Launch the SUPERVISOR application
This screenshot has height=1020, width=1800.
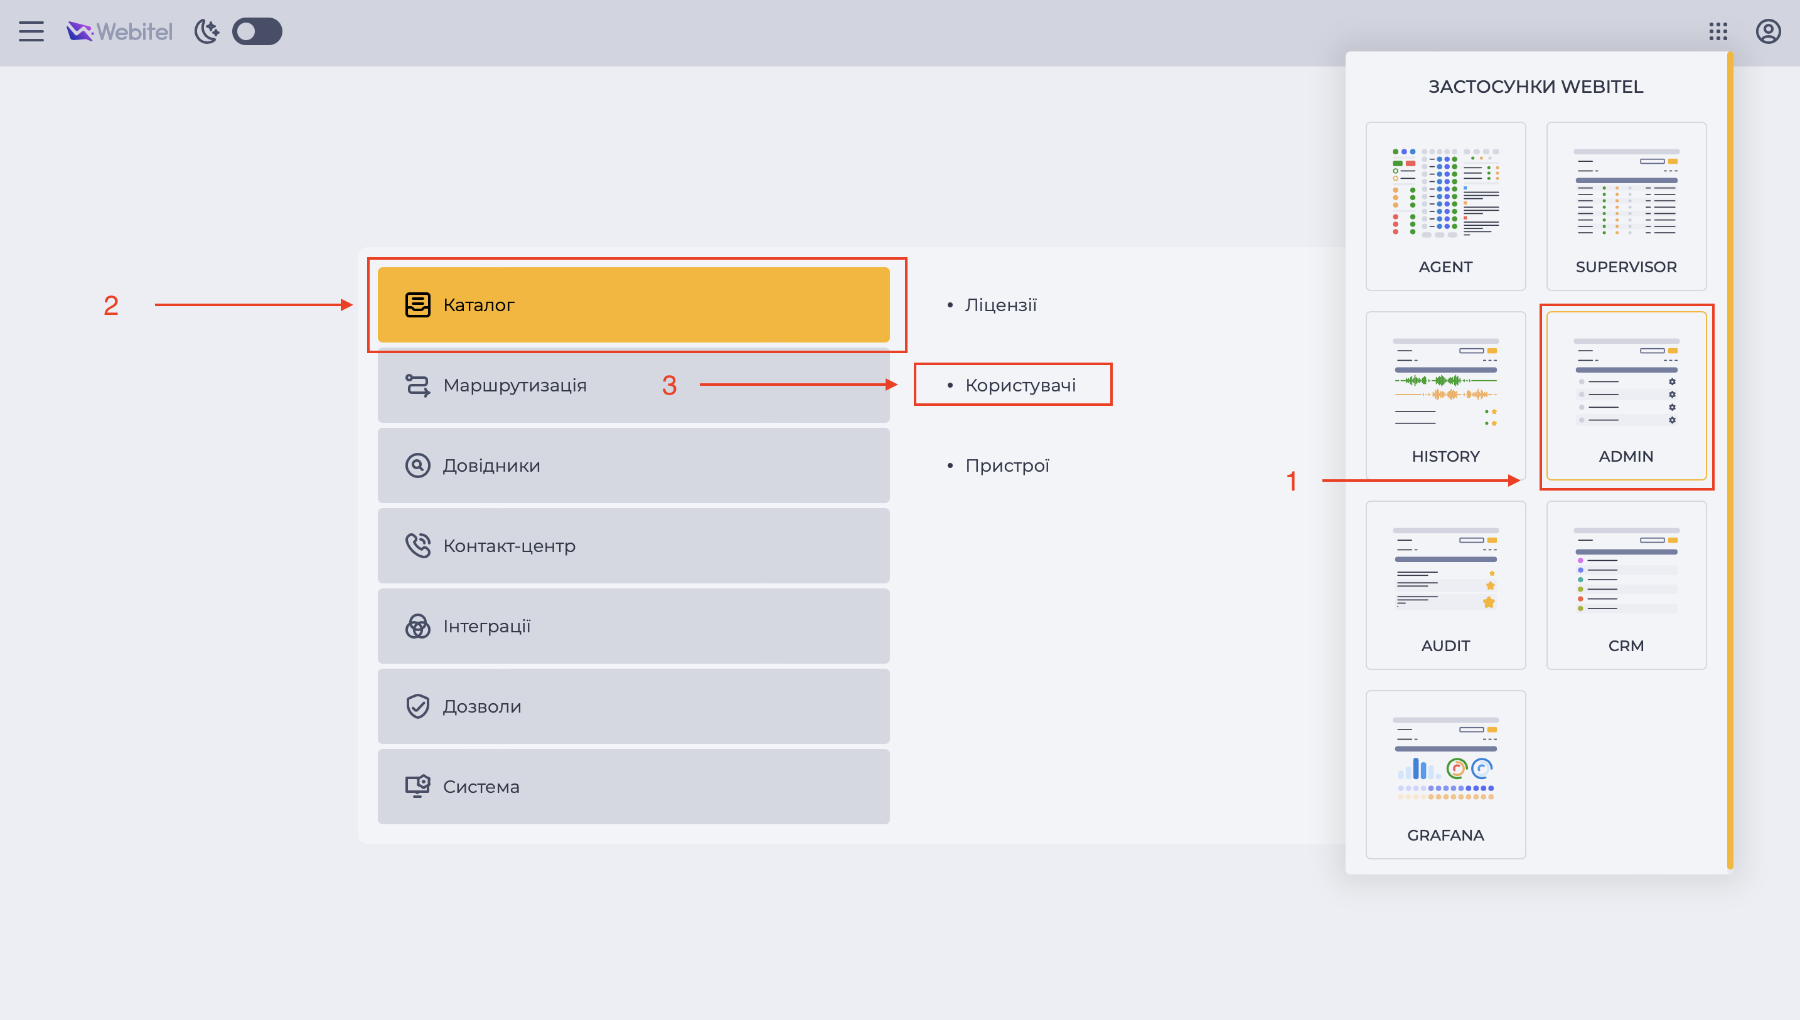[x=1626, y=206]
